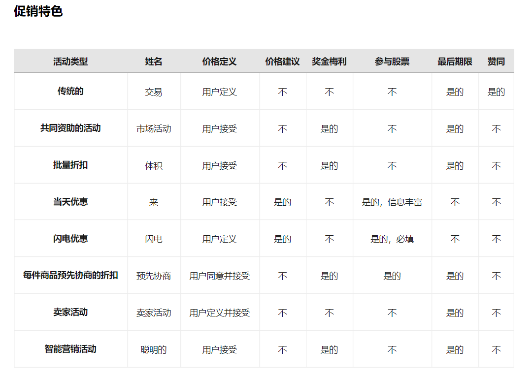The image size is (532, 376).
Task: Click the 当天优惠 row label
Action: pos(70,202)
